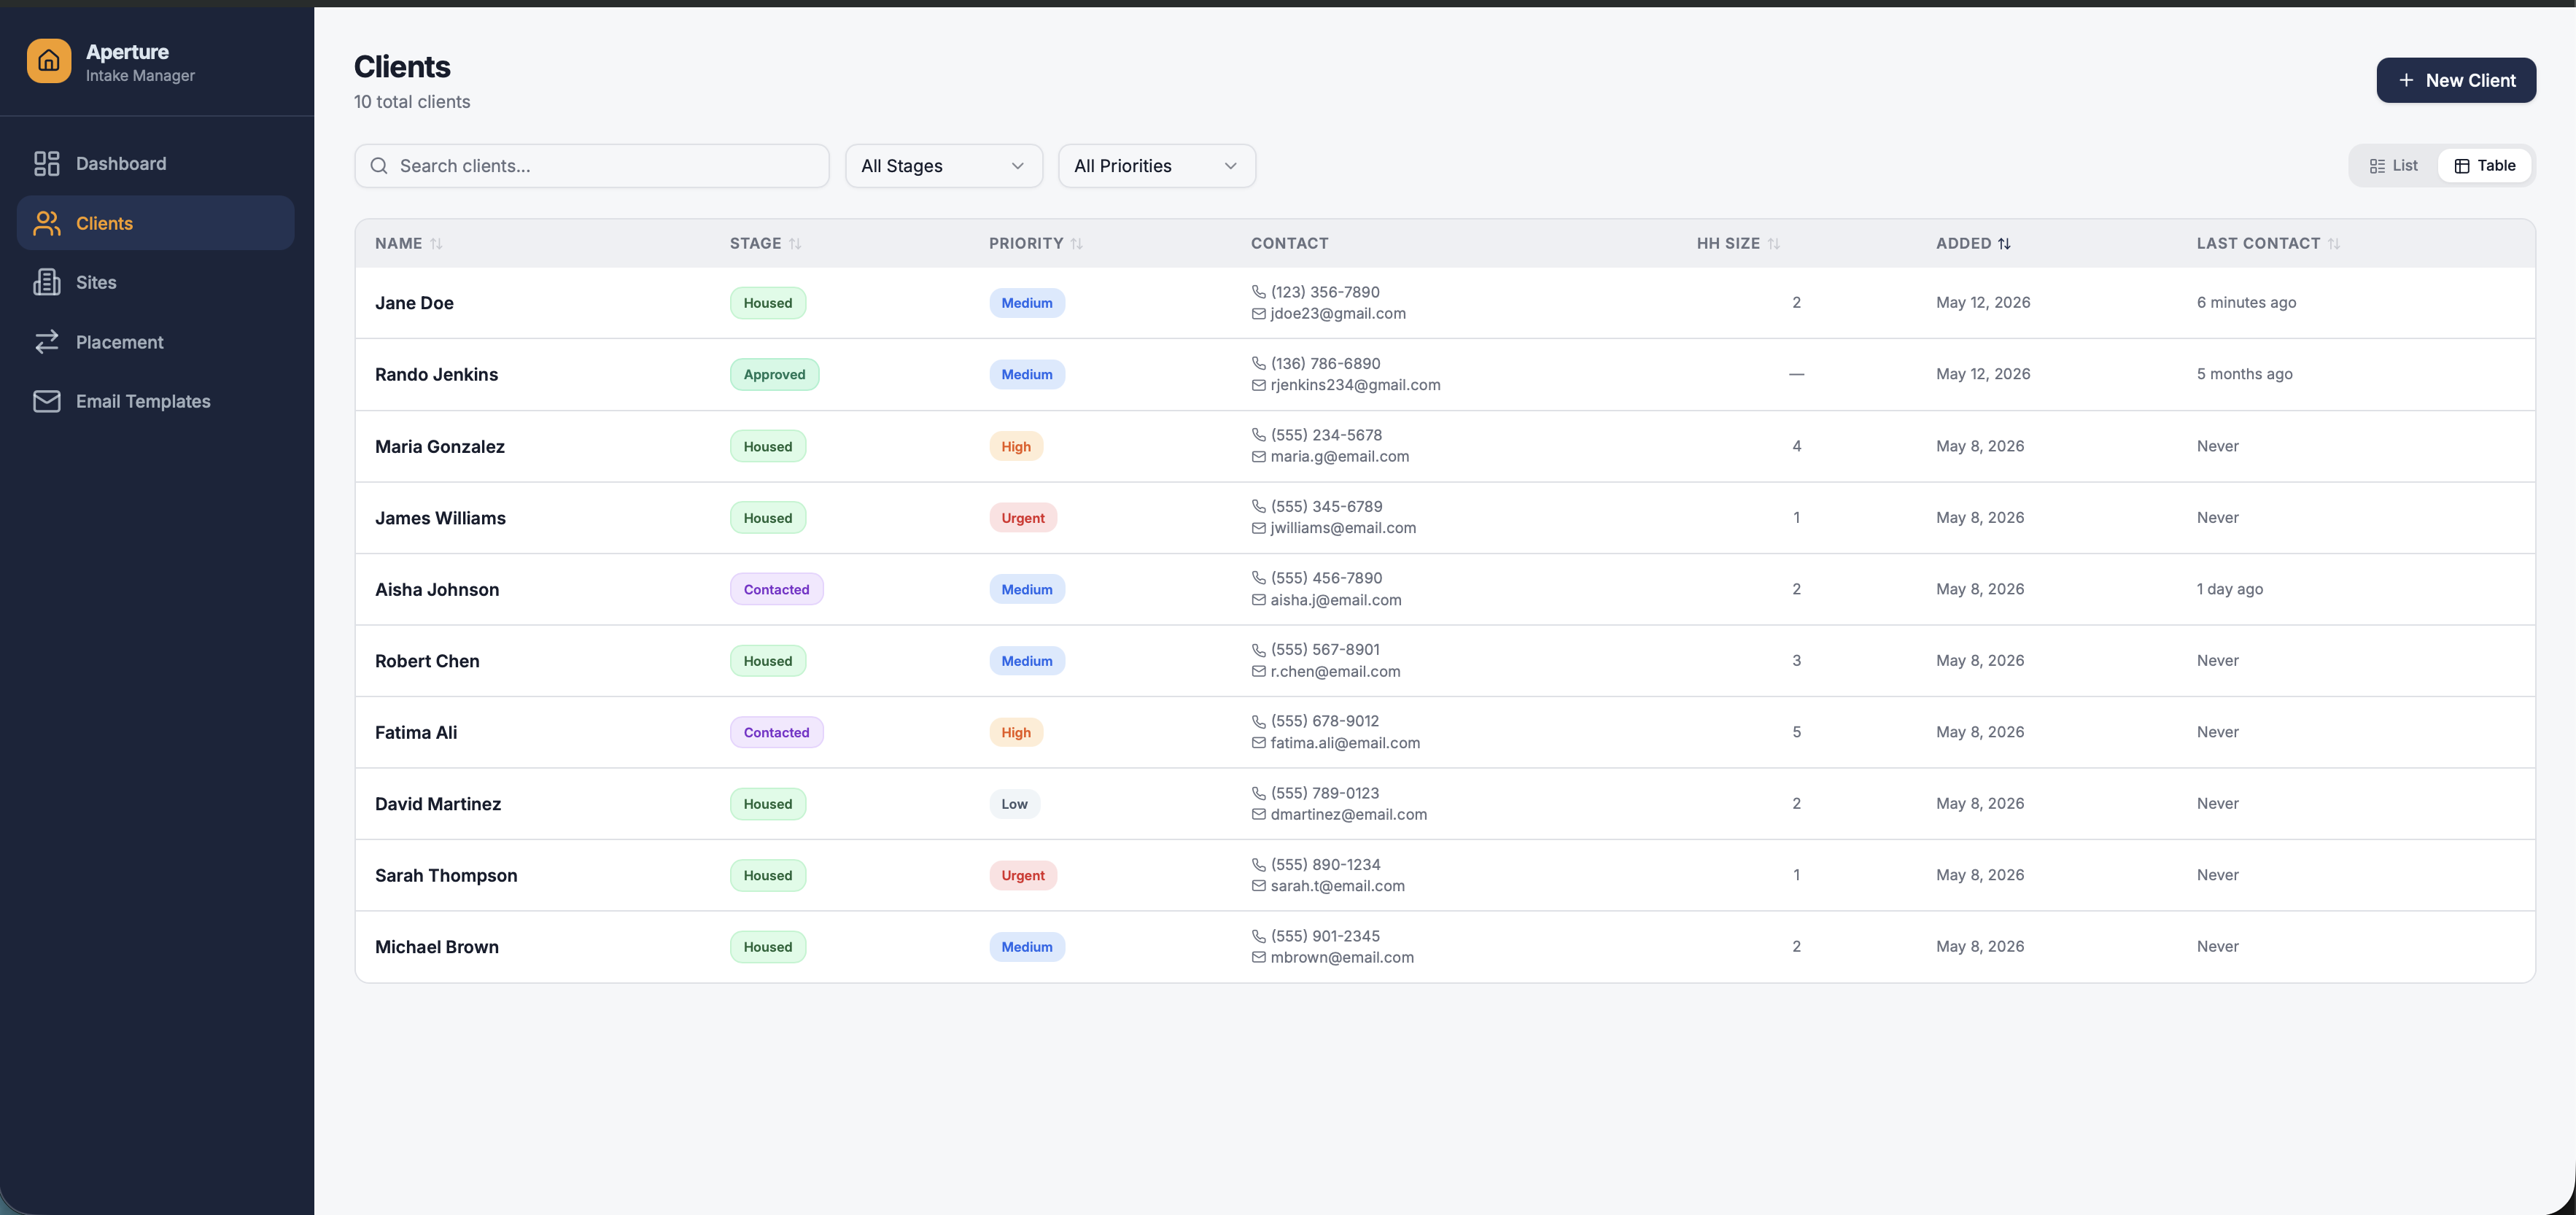Click Sarah Thompson name cell
2576x1215 pixels.
[x=446, y=875]
